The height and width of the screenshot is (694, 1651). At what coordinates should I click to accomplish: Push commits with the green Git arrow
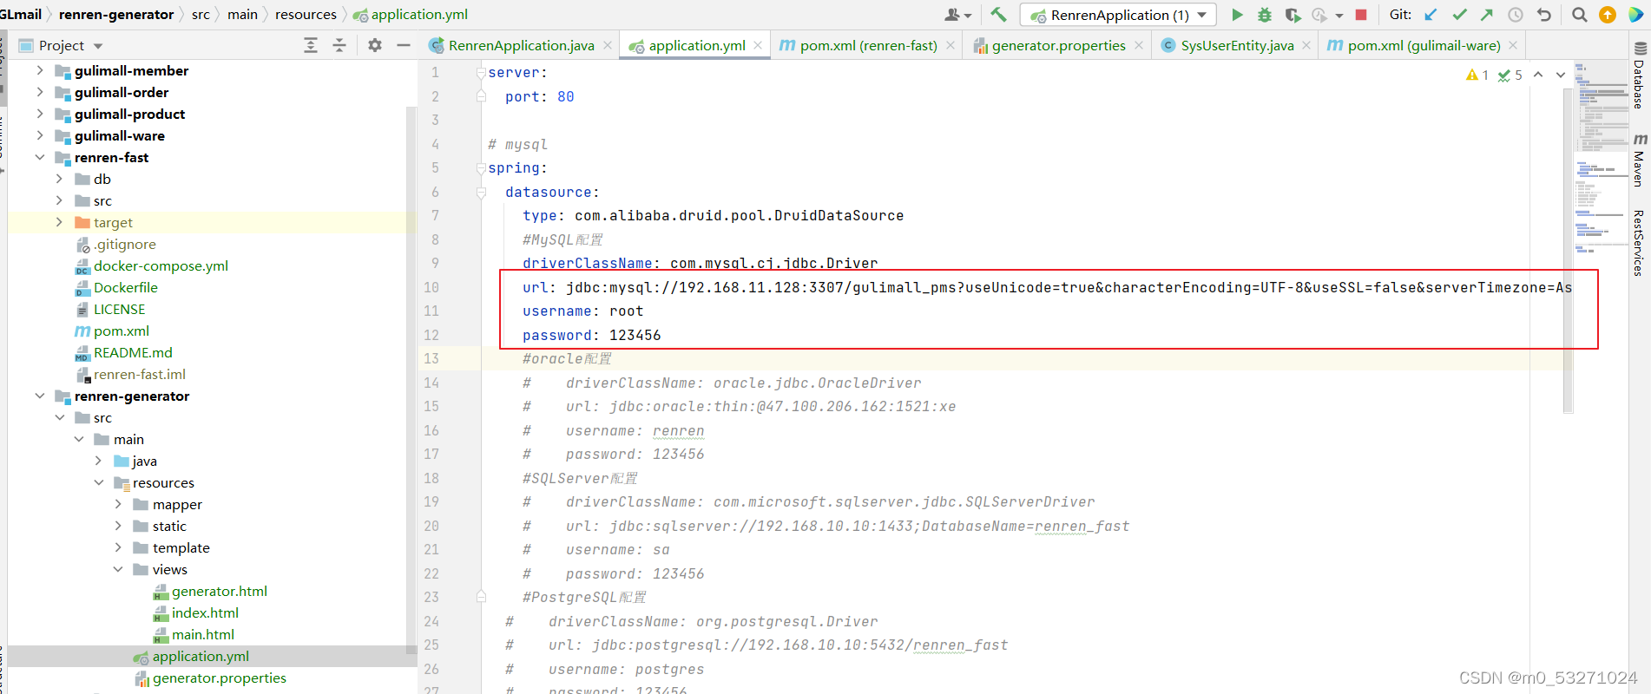[x=1487, y=15]
